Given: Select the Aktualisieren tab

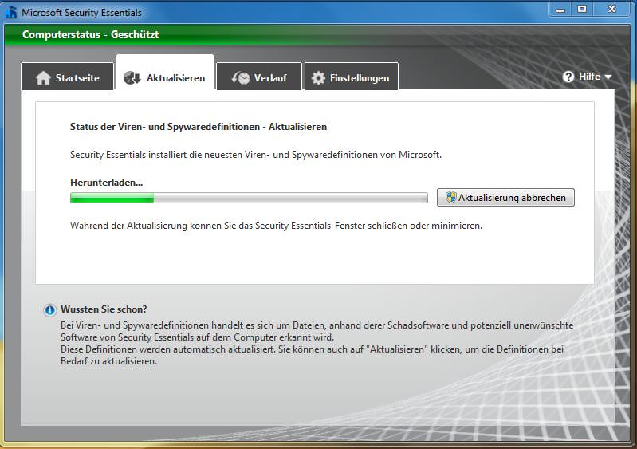Looking at the screenshot, I should (165, 73).
